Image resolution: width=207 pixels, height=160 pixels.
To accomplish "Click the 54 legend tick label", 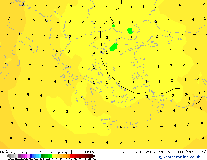I will pos(94,159).
